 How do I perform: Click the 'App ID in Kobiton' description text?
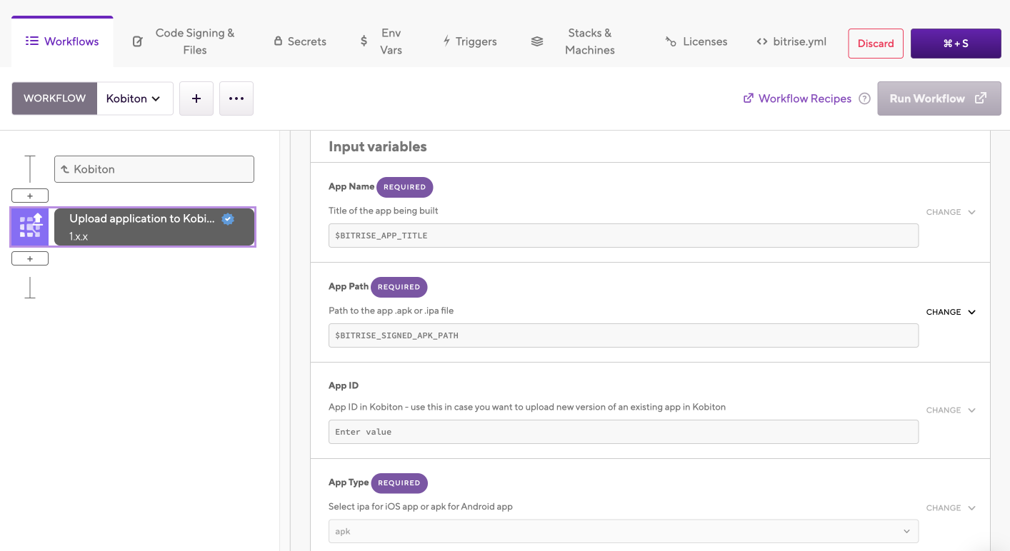(527, 407)
